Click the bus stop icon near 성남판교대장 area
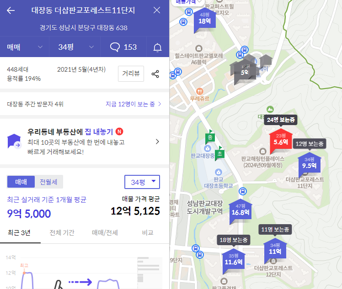This screenshot has width=342, height=289. [x=242, y=191]
